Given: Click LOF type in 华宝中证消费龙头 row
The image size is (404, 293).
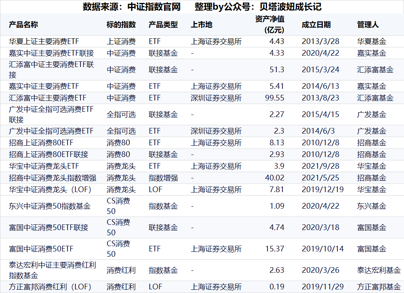Looking at the screenshot, I should (156, 190).
